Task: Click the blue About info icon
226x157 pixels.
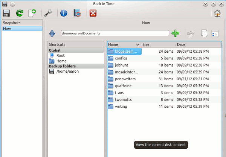Action: coord(64,13)
